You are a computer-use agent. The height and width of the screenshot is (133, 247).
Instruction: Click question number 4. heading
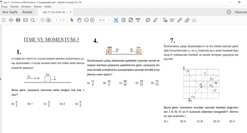pyautogui.click(x=96, y=41)
